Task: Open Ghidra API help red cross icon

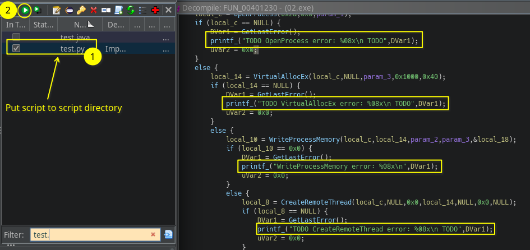Action: [155, 11]
